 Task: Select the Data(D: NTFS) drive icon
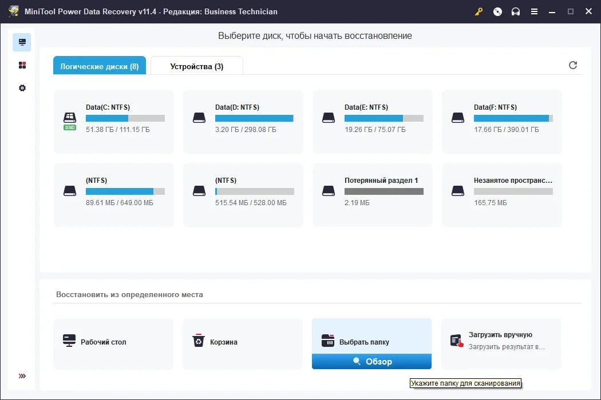199,118
